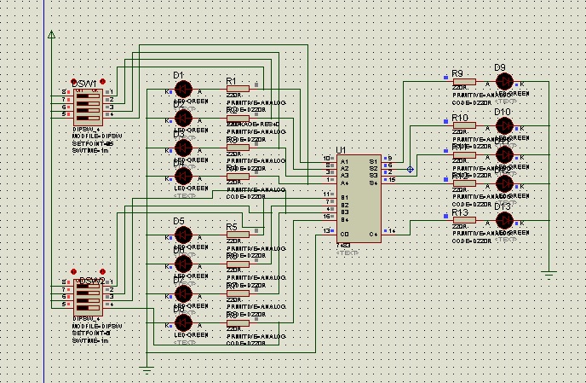Click the D1 reference label
Image resolution: width=586 pixels, height=383 pixels.
click(x=178, y=75)
